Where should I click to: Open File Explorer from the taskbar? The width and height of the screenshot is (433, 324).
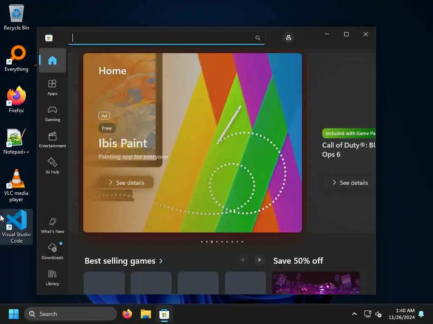(x=146, y=314)
